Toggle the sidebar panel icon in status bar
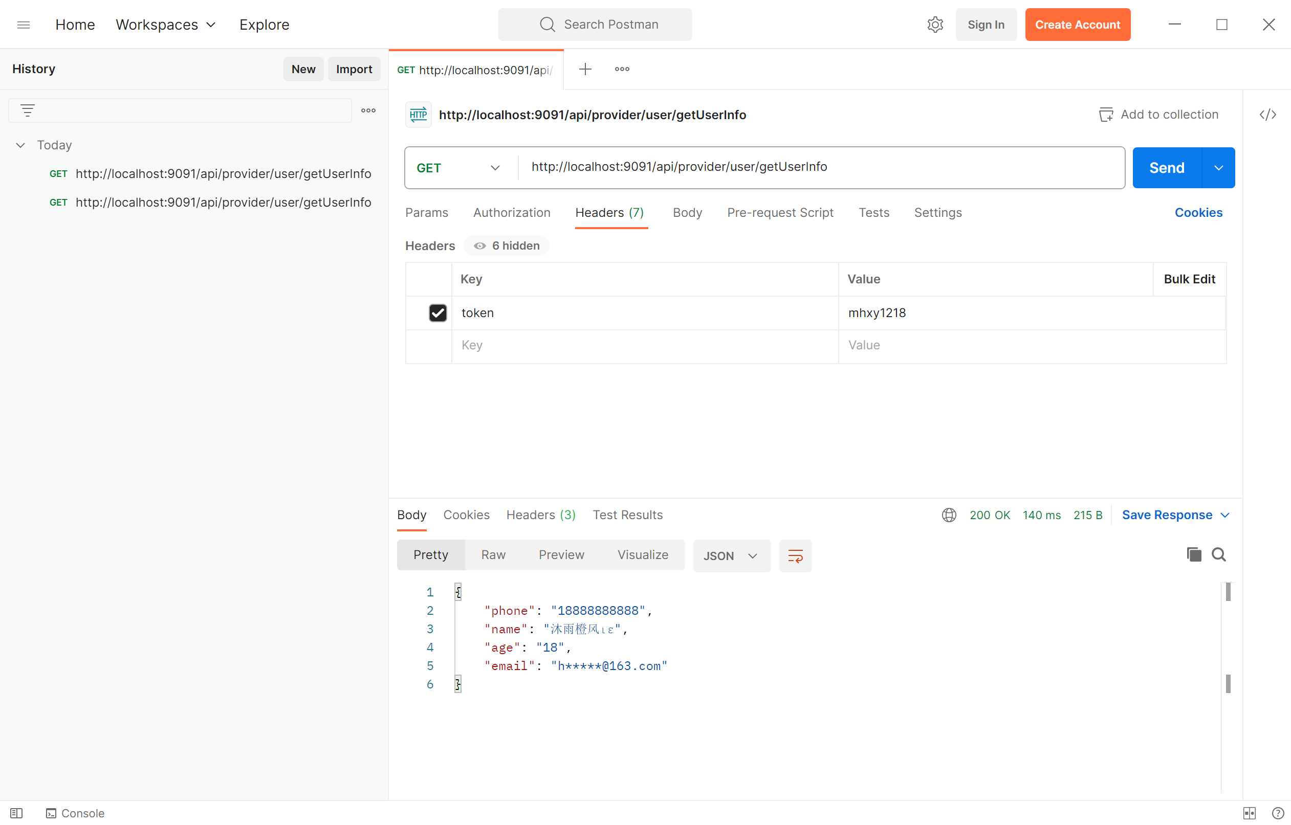This screenshot has height=825, width=1291. coord(16,813)
